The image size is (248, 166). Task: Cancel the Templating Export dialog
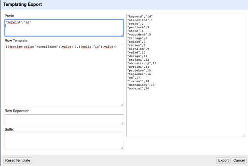coord(239,160)
